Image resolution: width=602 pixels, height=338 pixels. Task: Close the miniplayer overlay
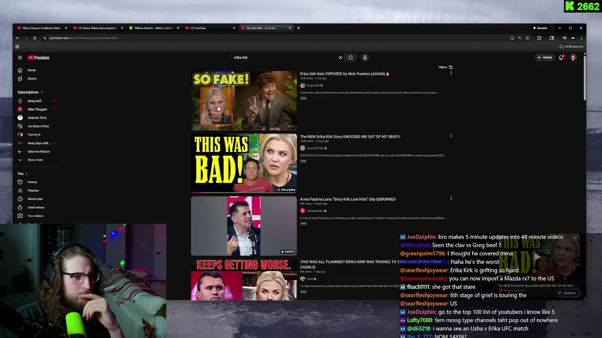(575, 238)
